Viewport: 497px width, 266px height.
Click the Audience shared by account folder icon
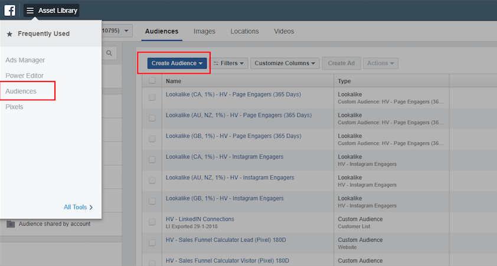point(11,224)
